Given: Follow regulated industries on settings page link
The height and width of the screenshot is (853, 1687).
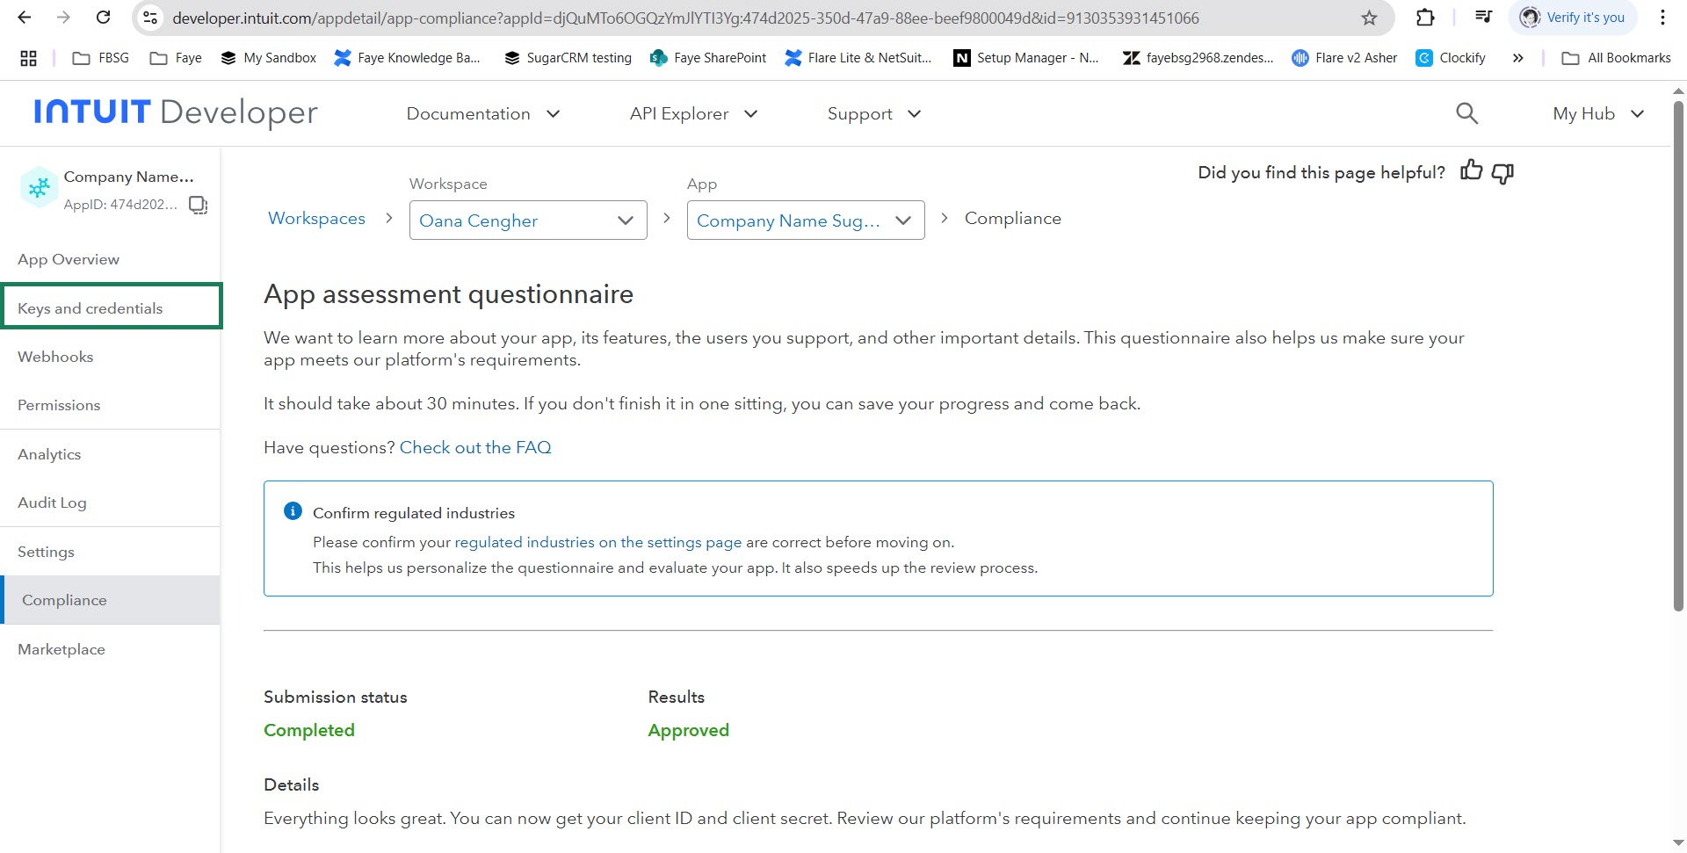Looking at the screenshot, I should [597, 542].
